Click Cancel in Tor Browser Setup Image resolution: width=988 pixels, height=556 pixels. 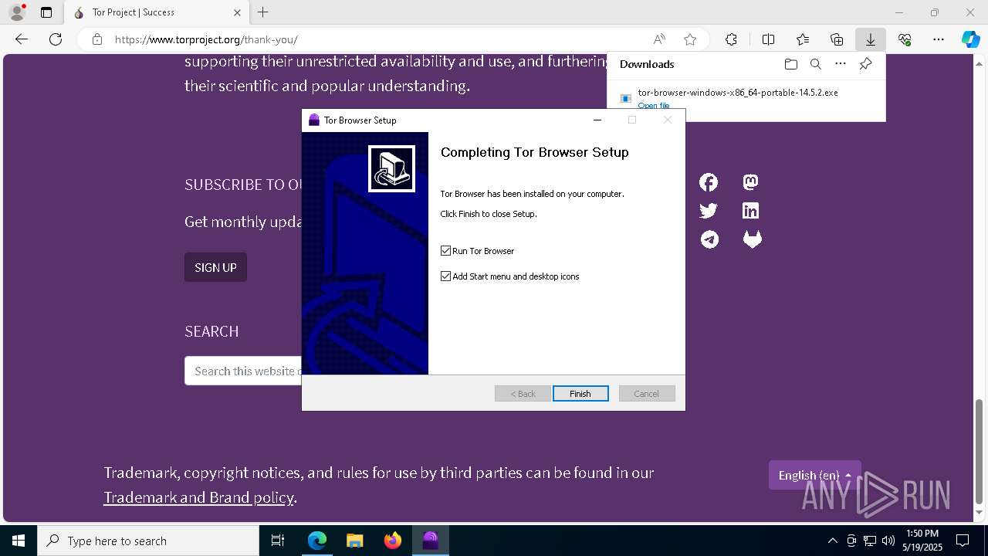[647, 394]
